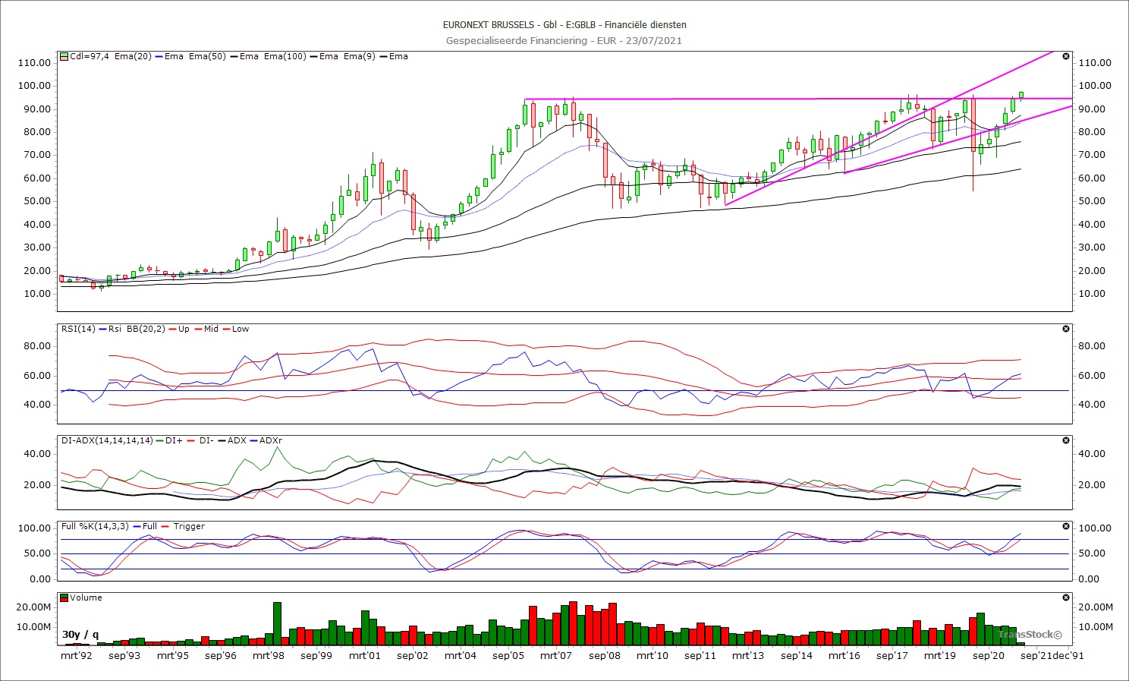Click the Volume panel label
Image resolution: width=1129 pixels, height=681 pixels.
point(86,597)
